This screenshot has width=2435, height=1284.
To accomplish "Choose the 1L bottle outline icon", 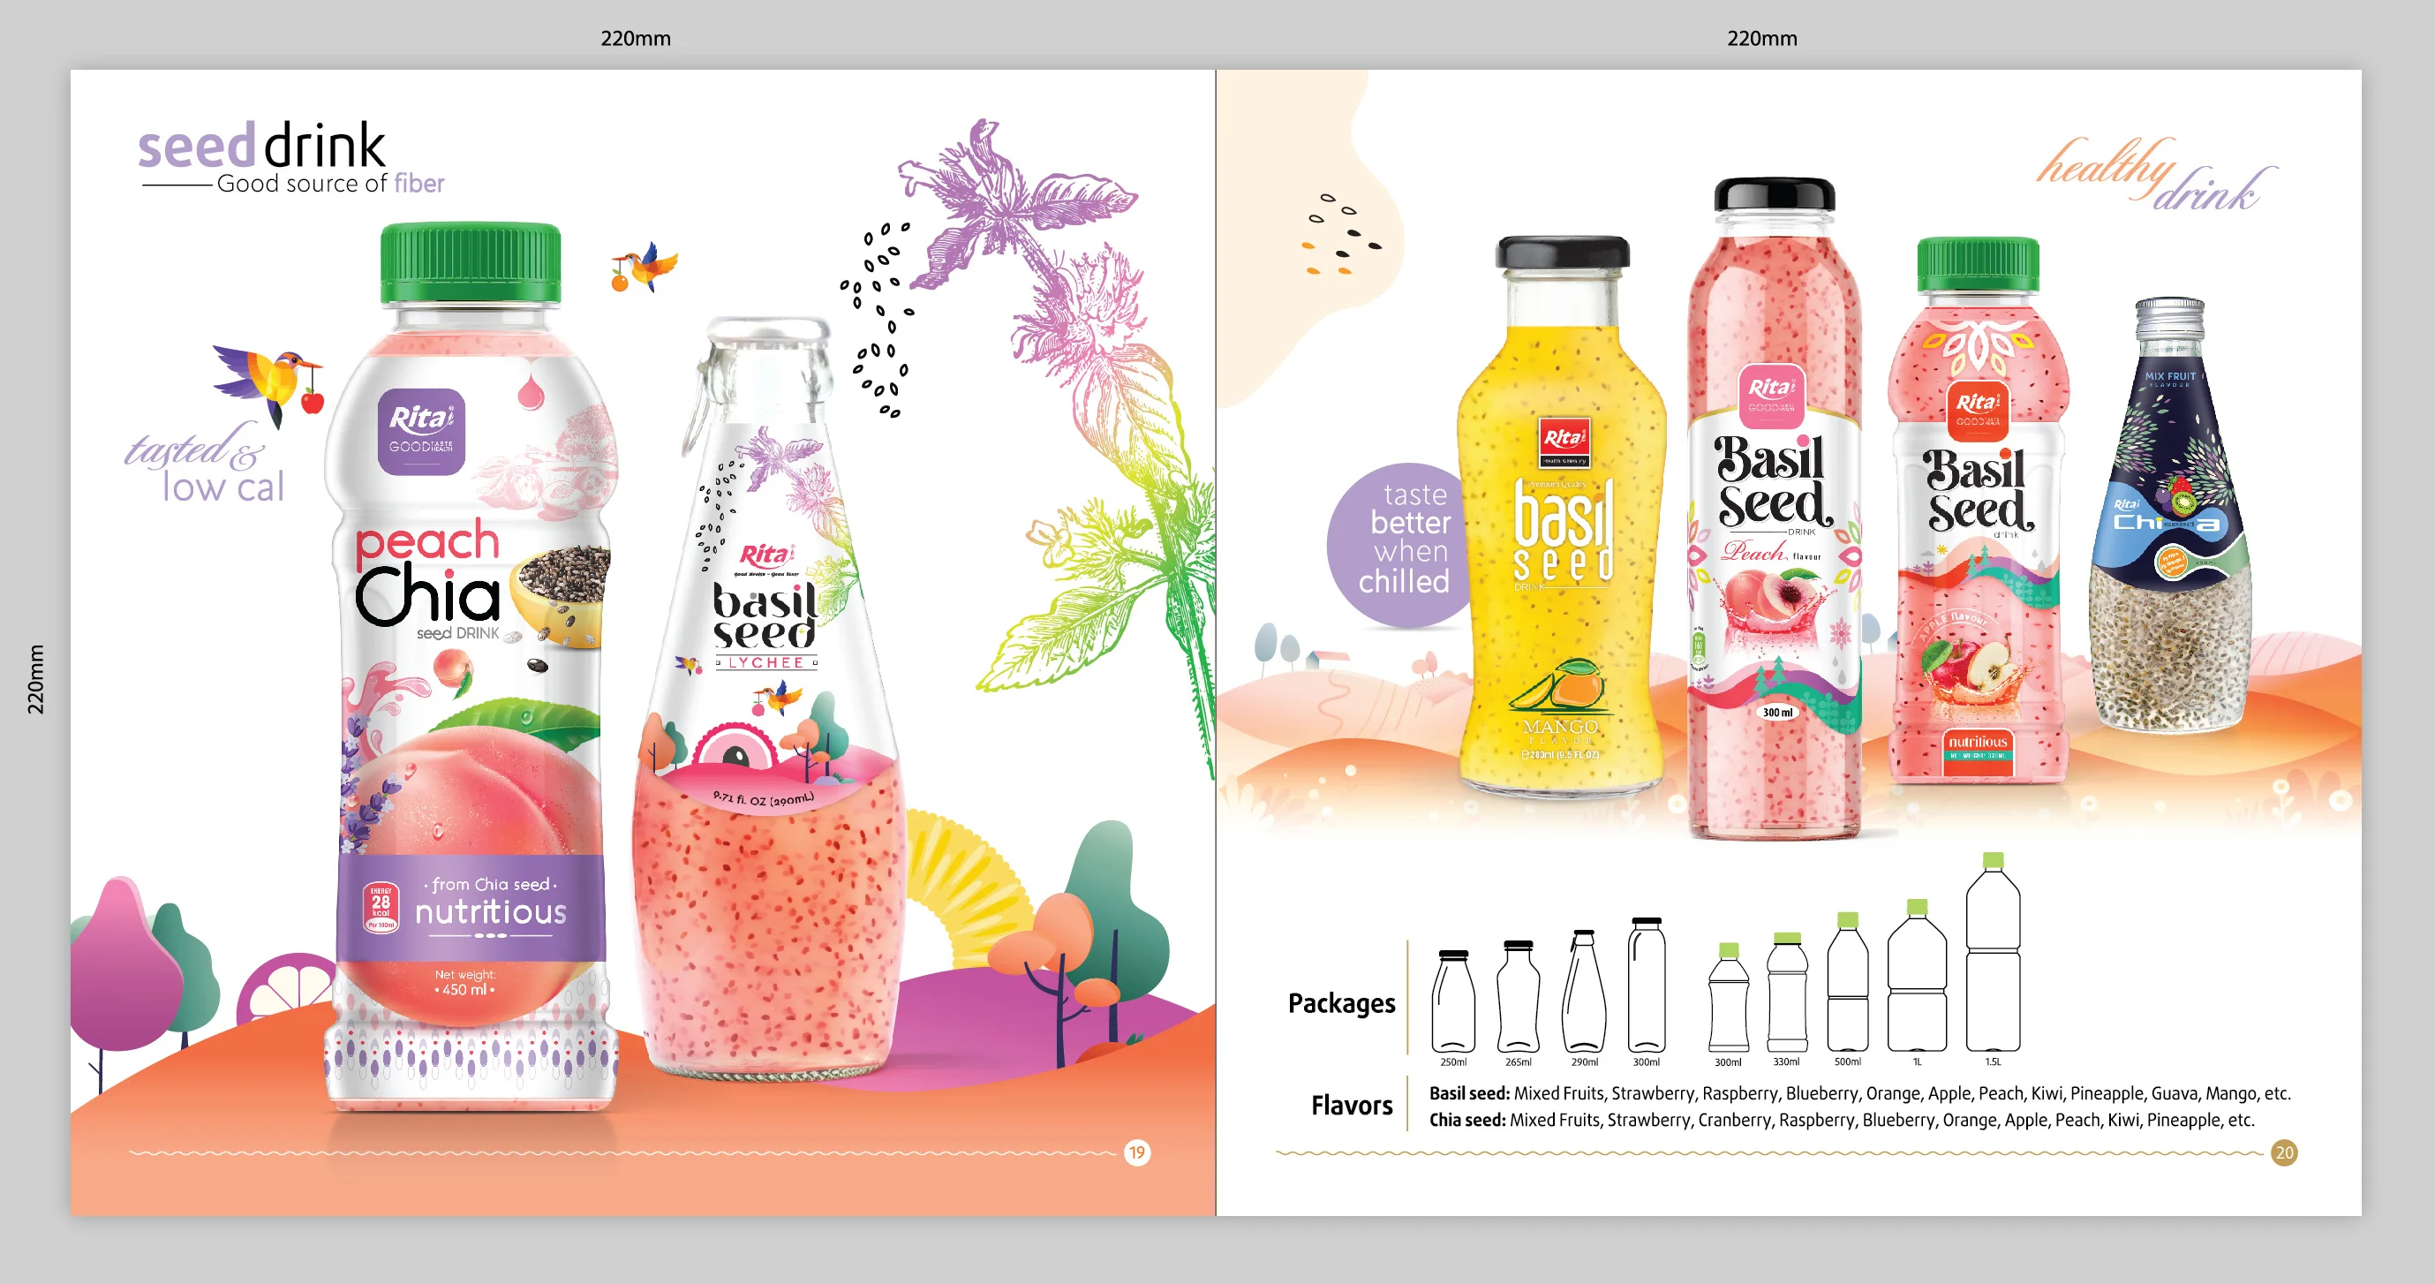I will [x=1917, y=978].
